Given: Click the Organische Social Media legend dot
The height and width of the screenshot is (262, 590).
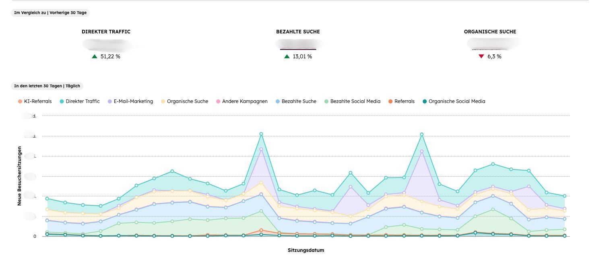Looking at the screenshot, I should click(x=424, y=101).
